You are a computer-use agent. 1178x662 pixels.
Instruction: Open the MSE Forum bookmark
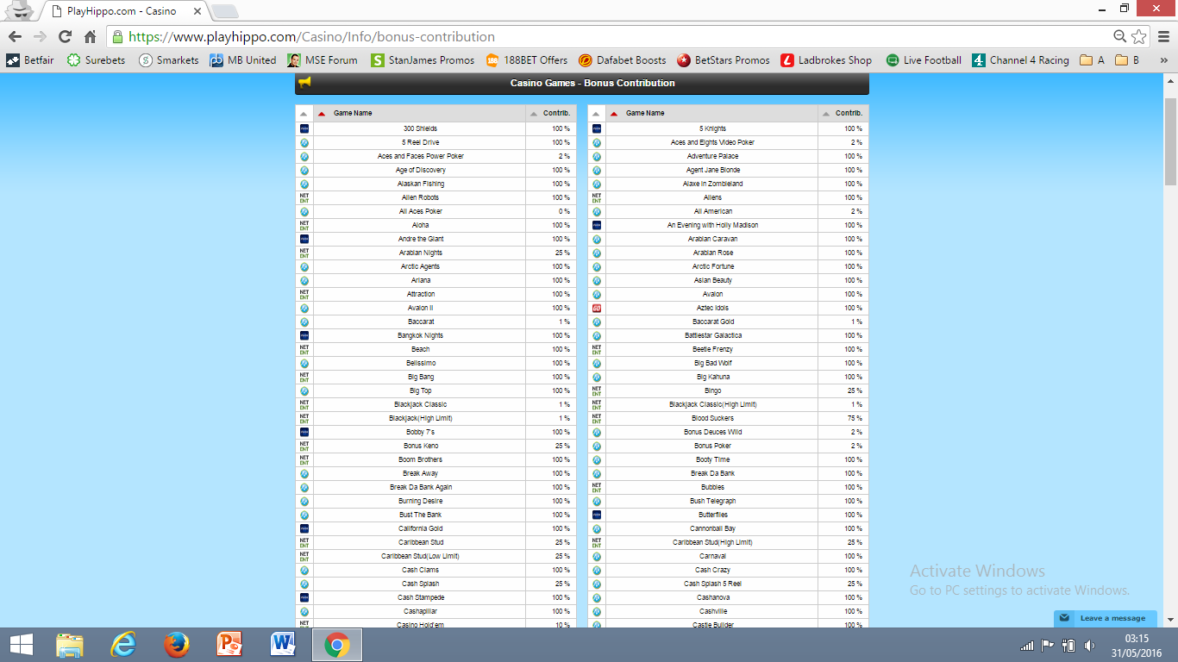tap(323, 60)
